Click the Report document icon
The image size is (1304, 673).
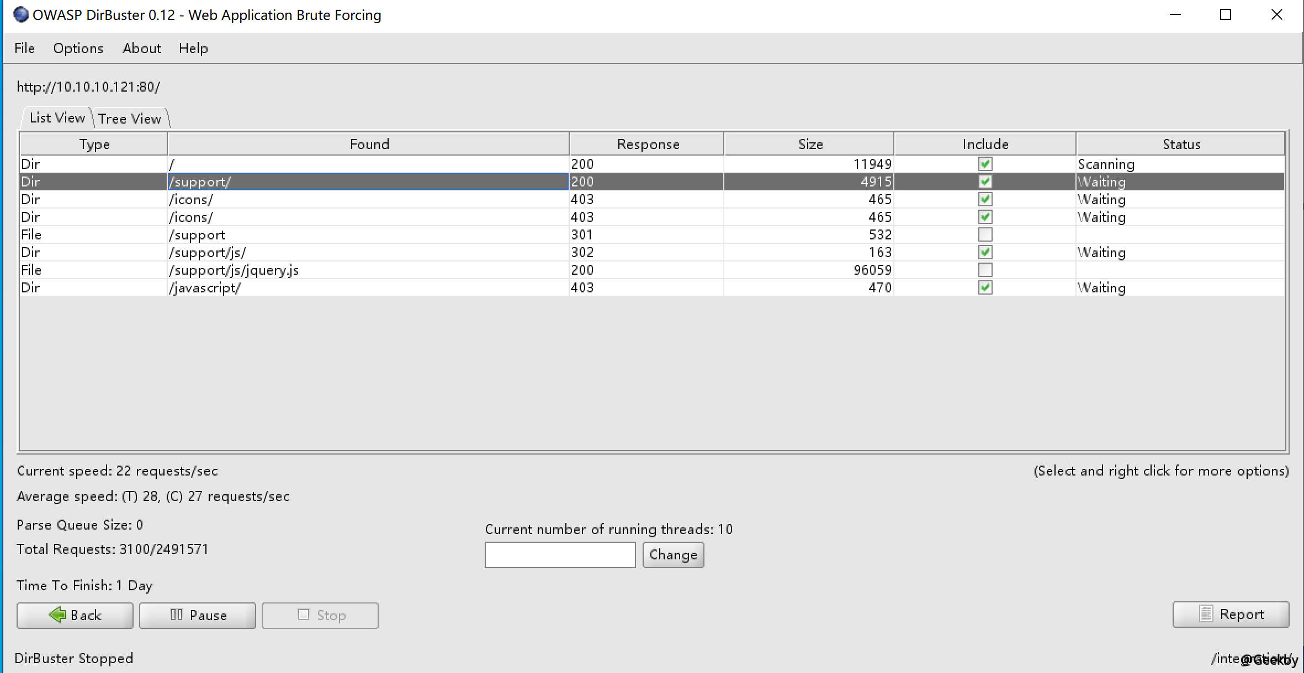click(1206, 614)
